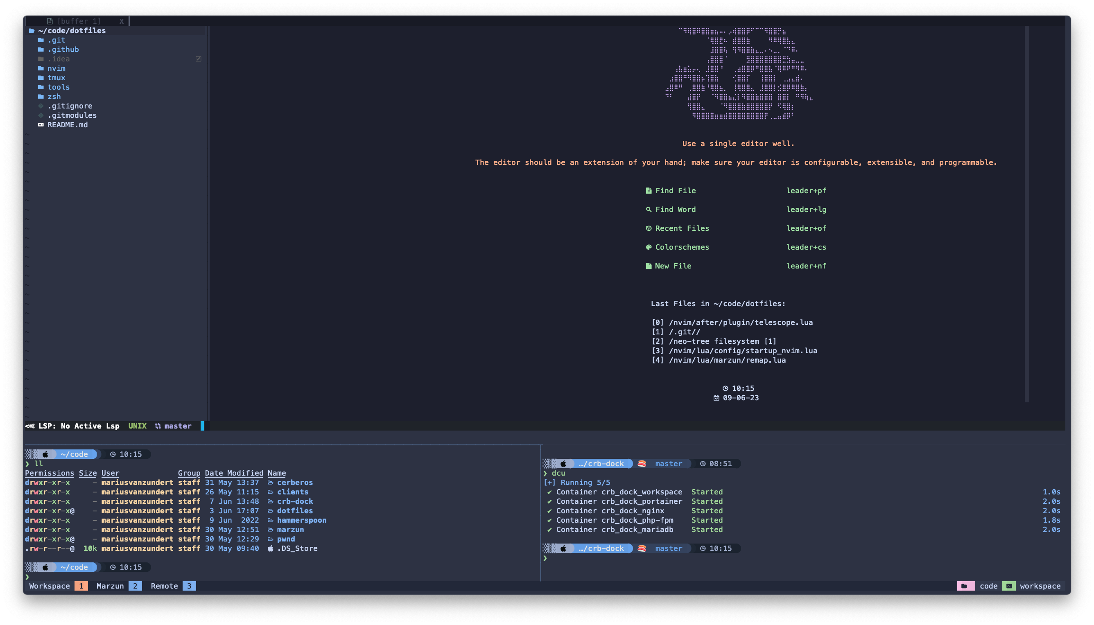
Task: Click the open-window indicator beside .idea
Action: [198, 59]
